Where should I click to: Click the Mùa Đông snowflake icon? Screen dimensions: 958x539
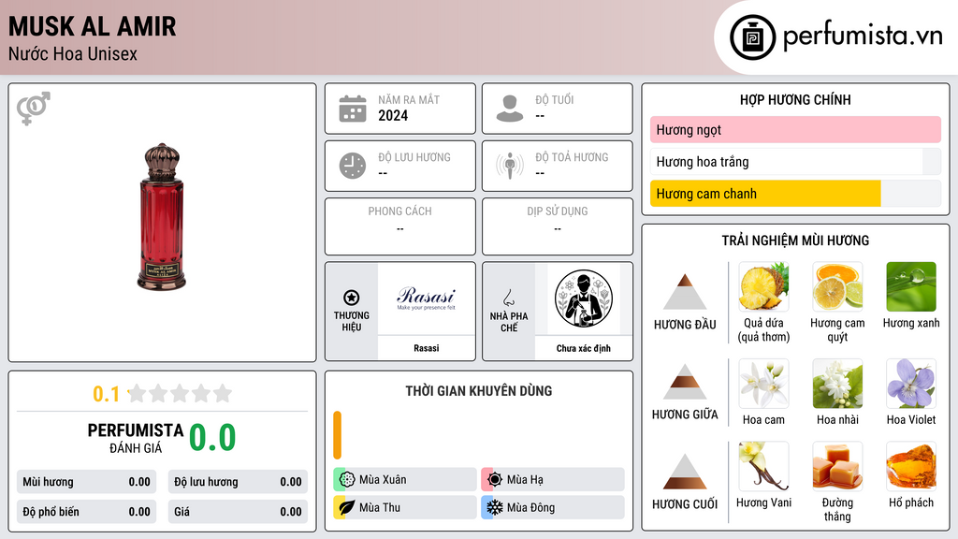pyautogui.click(x=495, y=507)
